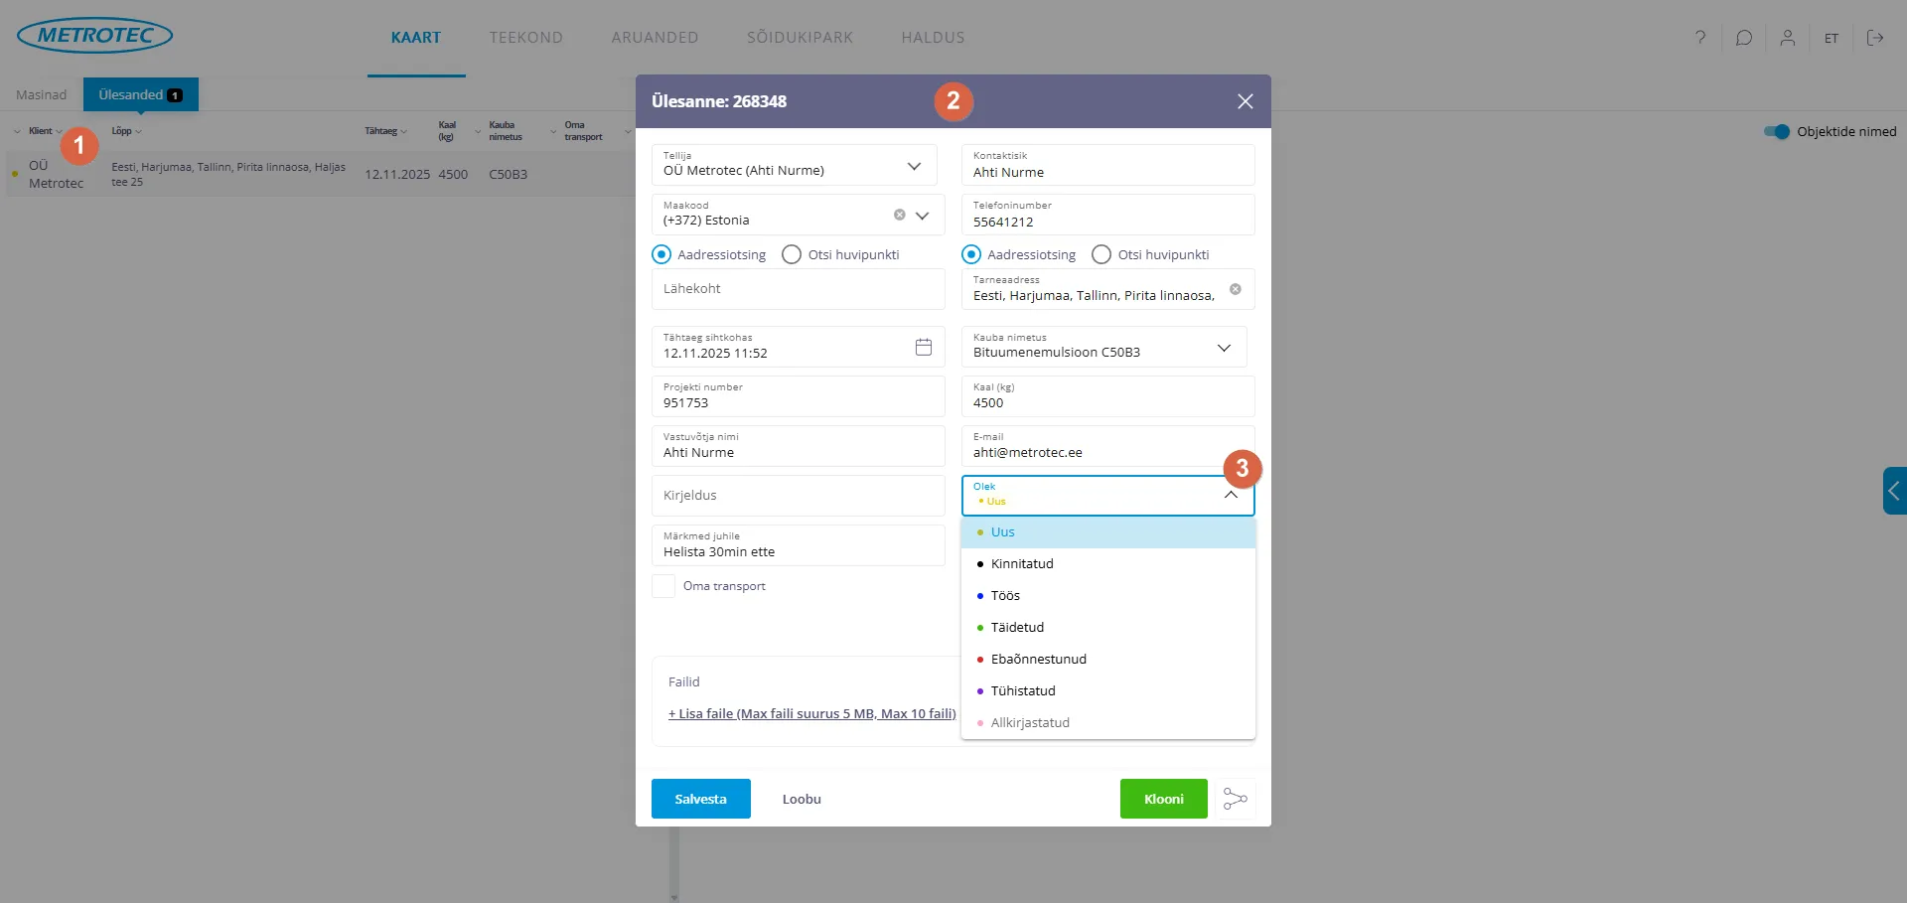Open the Masinad tab
The image size is (1907, 903).
tap(42, 94)
